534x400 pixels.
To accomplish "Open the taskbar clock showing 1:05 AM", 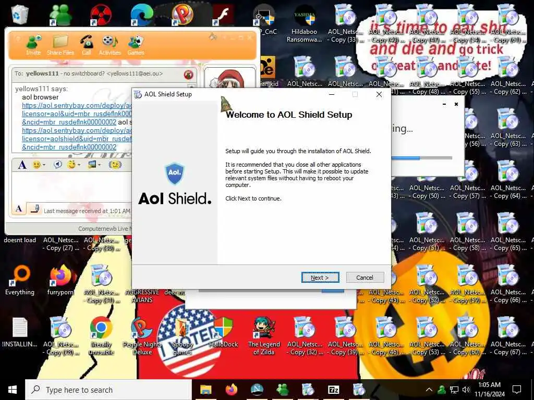I will pos(490,390).
